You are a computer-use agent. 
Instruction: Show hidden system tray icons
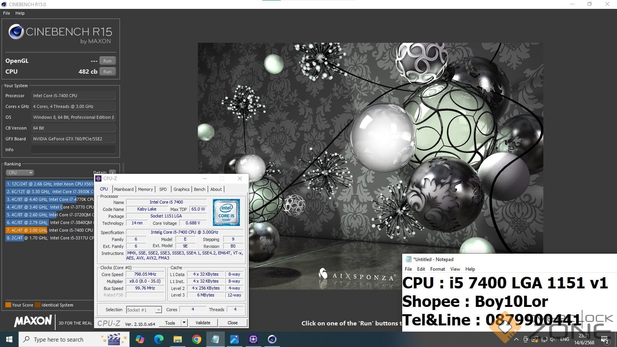pyautogui.click(x=516, y=339)
